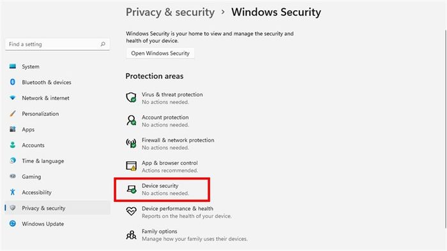
Task: Click the search magnifier in Find a setting
Action: coord(103,44)
